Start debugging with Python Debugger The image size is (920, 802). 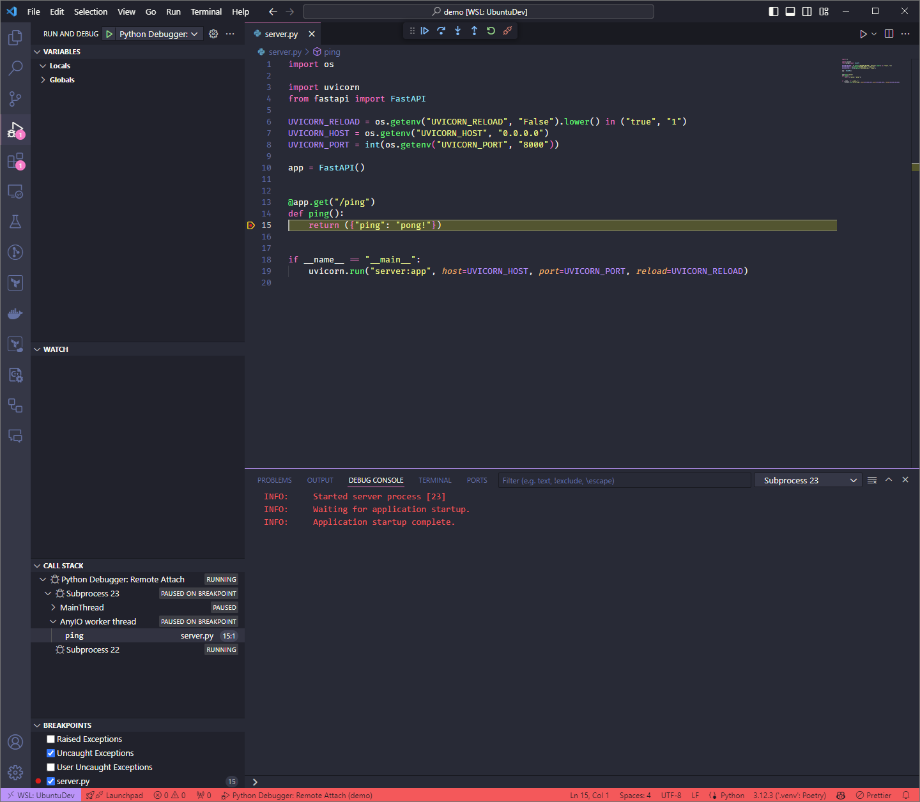click(109, 34)
